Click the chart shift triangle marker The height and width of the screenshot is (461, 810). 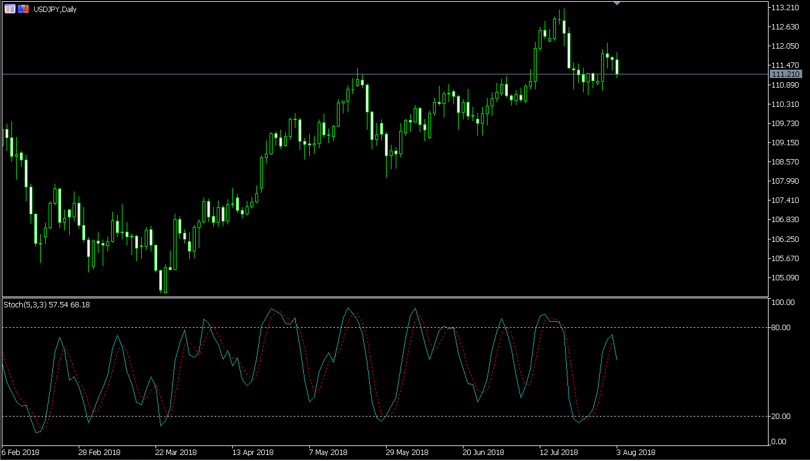(x=617, y=4)
